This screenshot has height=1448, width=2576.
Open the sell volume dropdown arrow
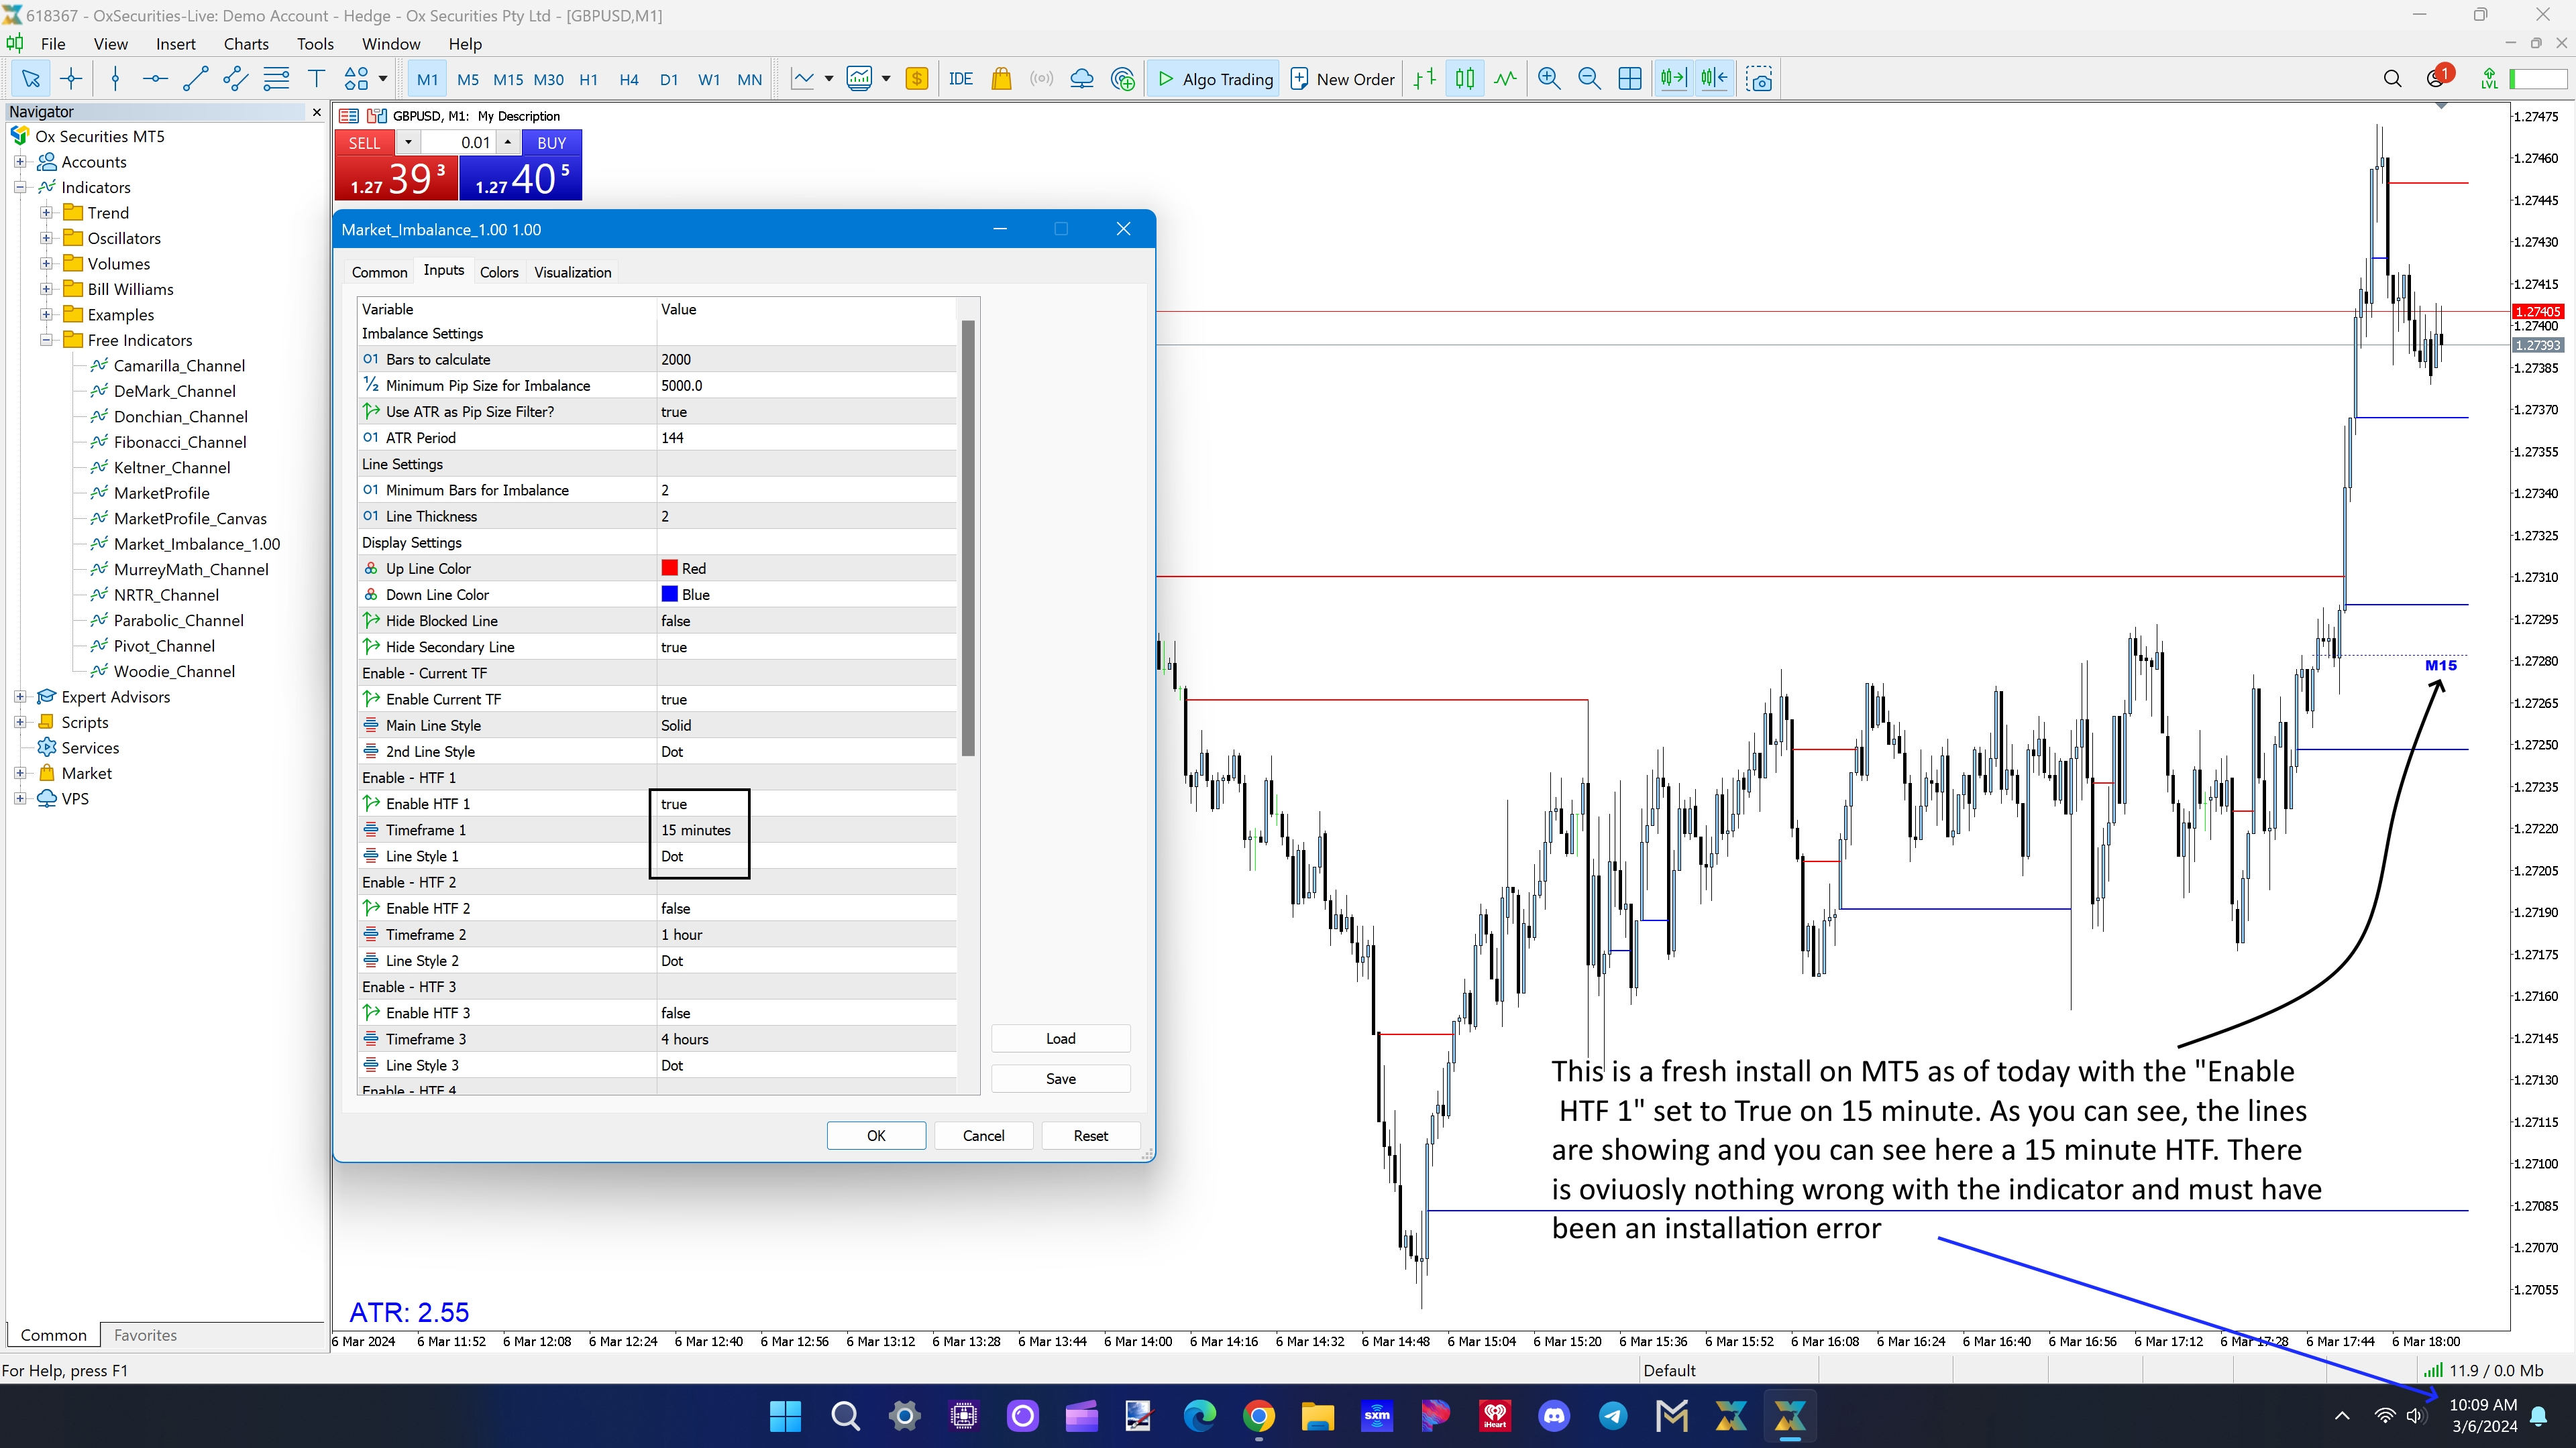coord(408,143)
